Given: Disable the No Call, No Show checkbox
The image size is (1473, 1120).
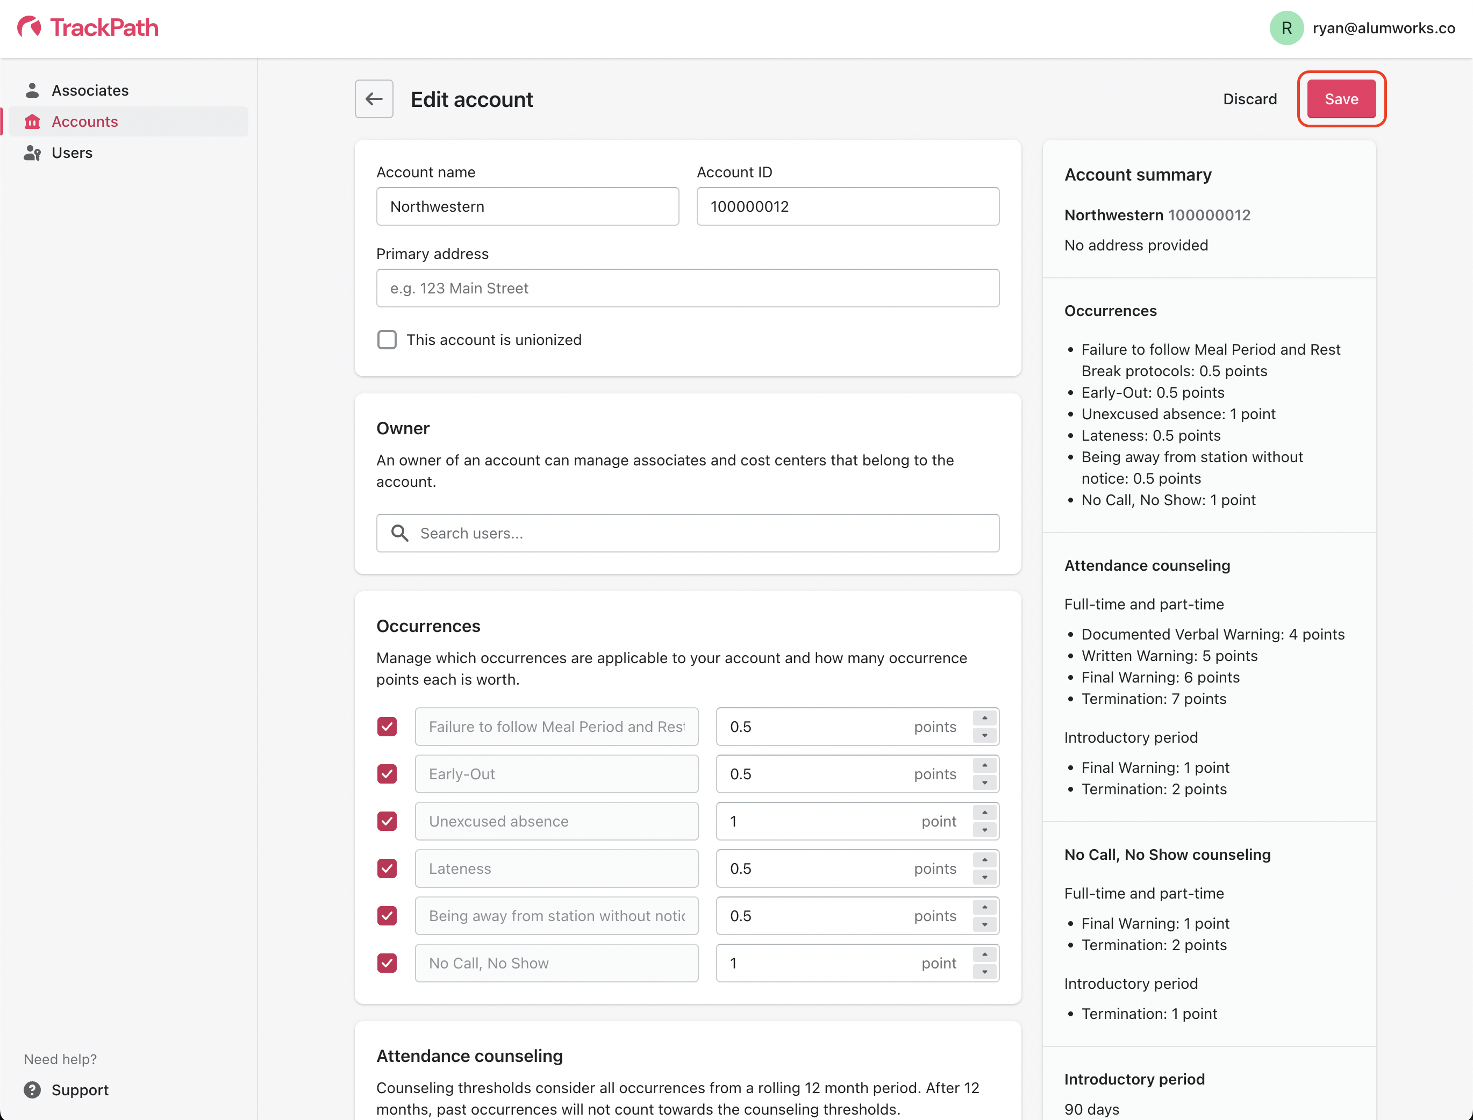Looking at the screenshot, I should click(387, 963).
